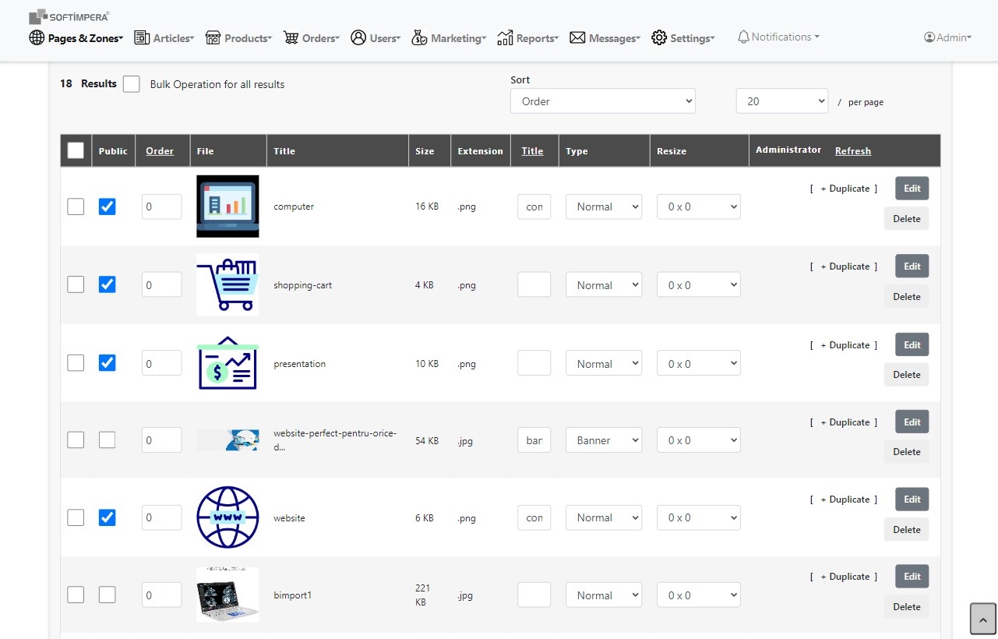Click Edit for the bimport1 row

coord(912,577)
